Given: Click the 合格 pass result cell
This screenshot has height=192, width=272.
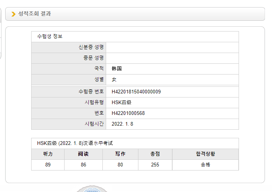Looking at the screenshot, I should [x=205, y=165].
